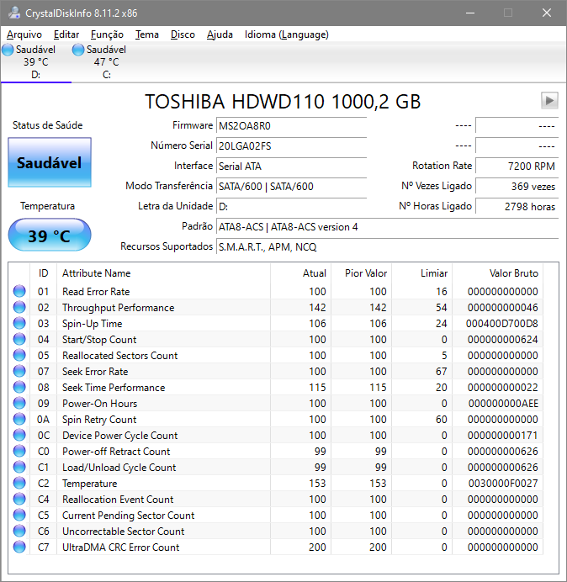Click the status icon for Start/Stop Count

tap(19, 339)
